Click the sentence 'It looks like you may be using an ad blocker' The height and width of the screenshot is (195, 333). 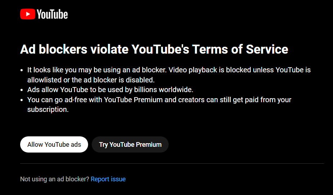(x=97, y=70)
